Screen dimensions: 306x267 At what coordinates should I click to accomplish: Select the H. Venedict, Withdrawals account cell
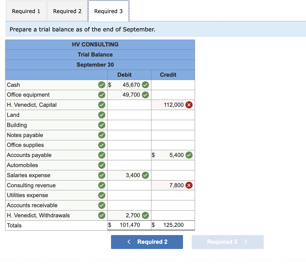pyautogui.click(x=56, y=215)
